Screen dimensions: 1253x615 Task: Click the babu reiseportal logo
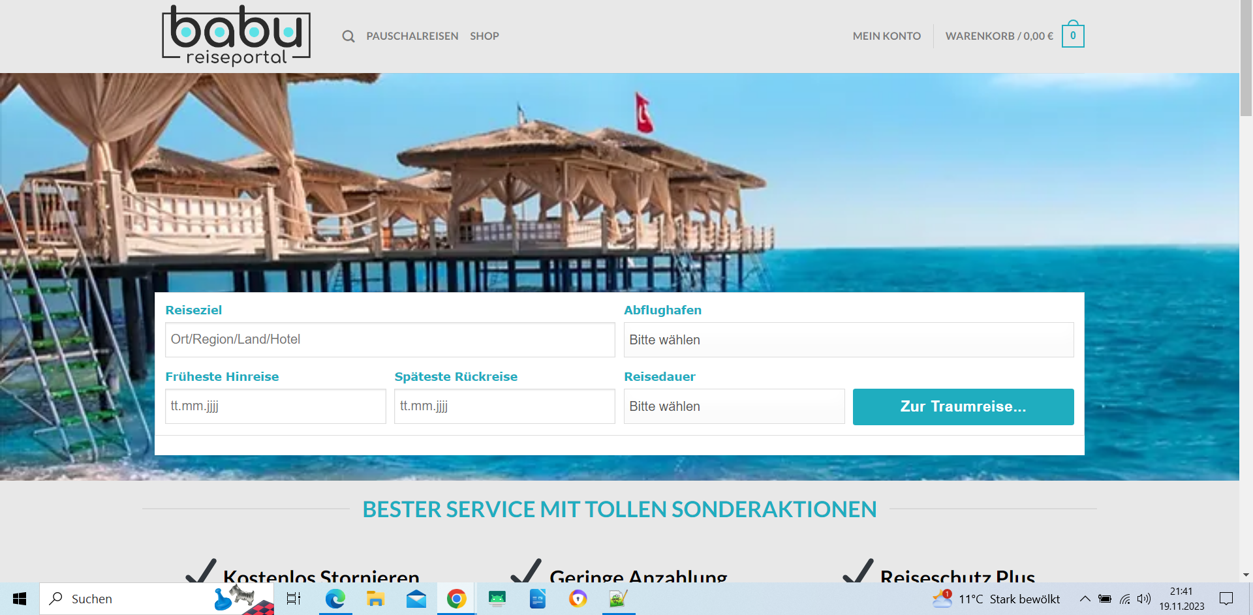[236, 36]
